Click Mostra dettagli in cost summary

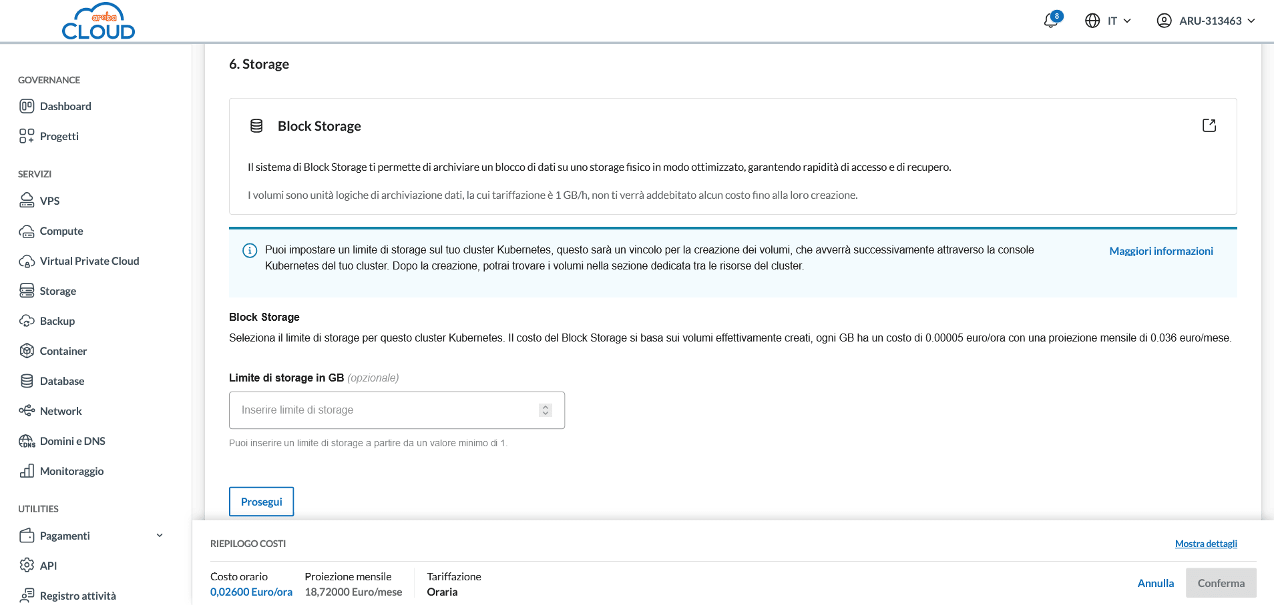[x=1205, y=544]
